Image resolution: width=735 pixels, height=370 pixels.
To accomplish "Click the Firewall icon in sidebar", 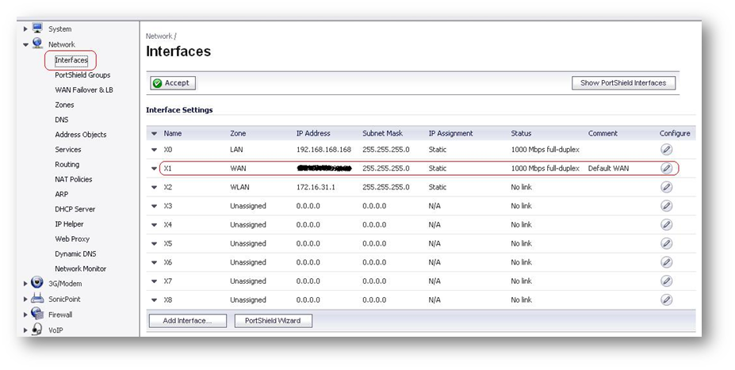I will (37, 314).
